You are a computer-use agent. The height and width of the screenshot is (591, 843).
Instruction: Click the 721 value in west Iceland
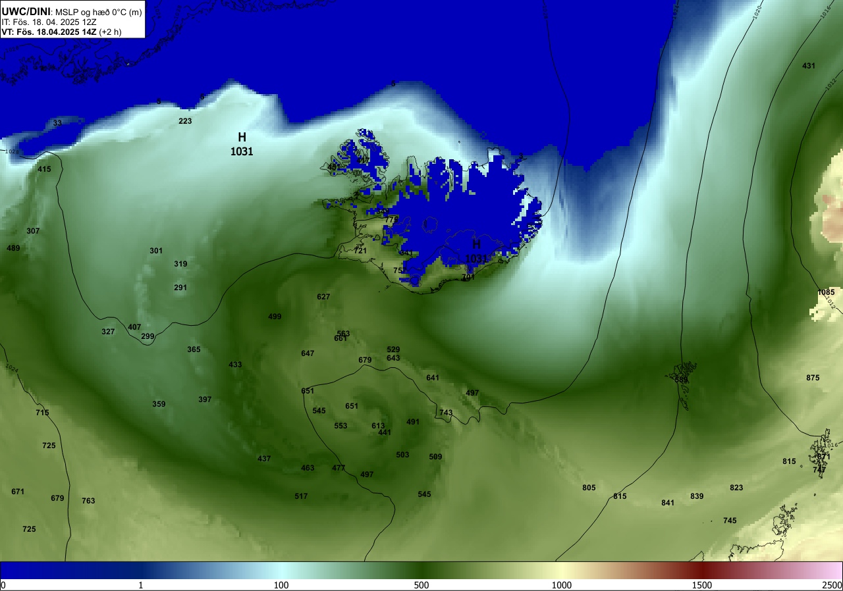point(360,251)
